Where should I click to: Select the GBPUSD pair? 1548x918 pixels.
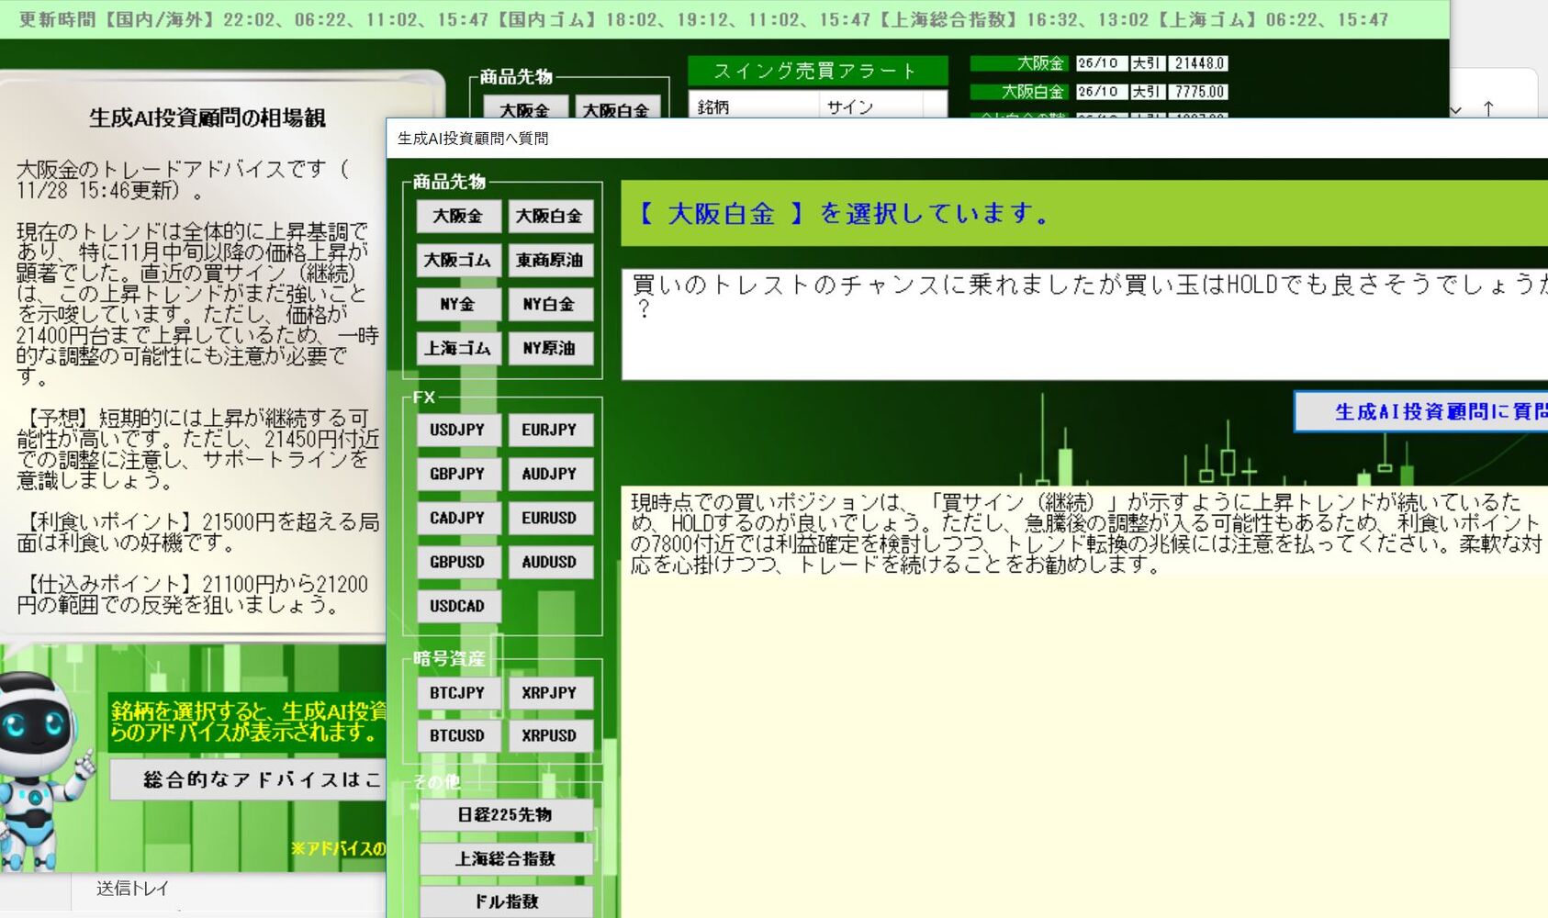[x=457, y=562]
